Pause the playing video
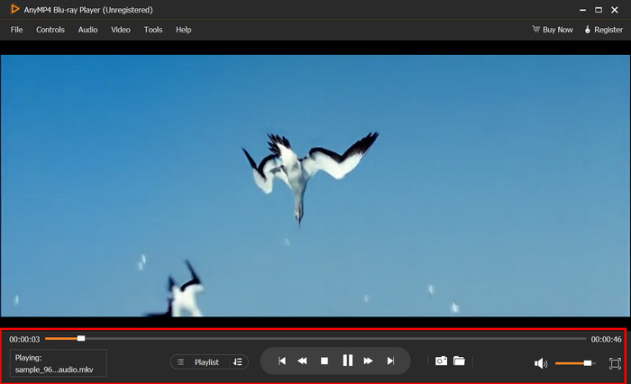 click(x=348, y=361)
